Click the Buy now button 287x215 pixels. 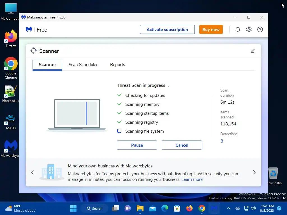[x=211, y=29]
